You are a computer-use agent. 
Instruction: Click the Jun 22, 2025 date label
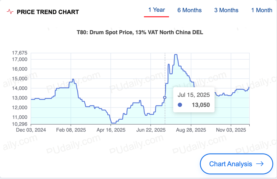(x=151, y=130)
